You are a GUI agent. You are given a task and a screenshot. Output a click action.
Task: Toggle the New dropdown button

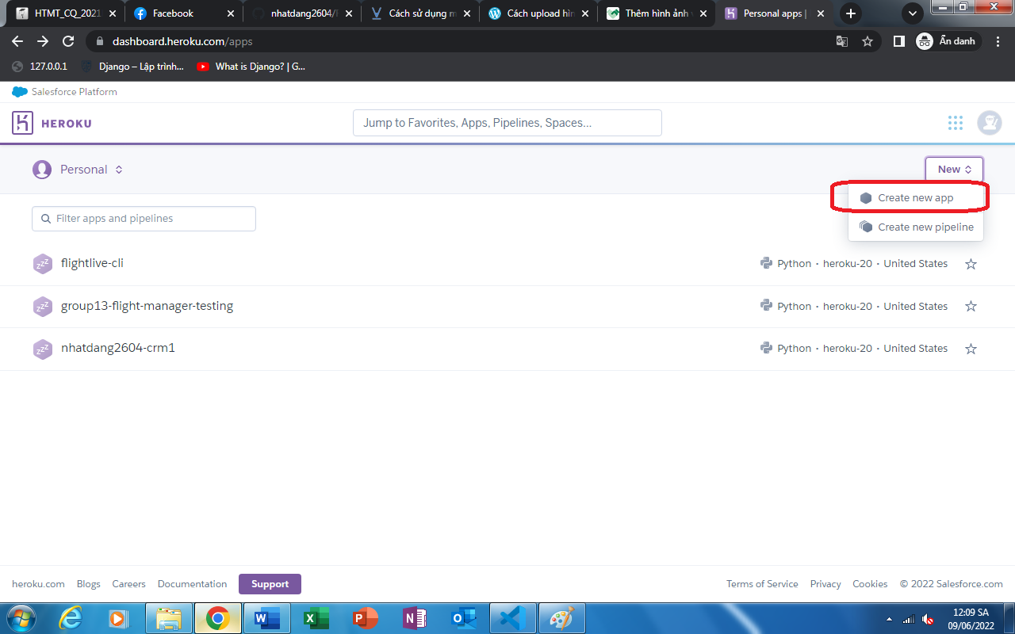[954, 170]
